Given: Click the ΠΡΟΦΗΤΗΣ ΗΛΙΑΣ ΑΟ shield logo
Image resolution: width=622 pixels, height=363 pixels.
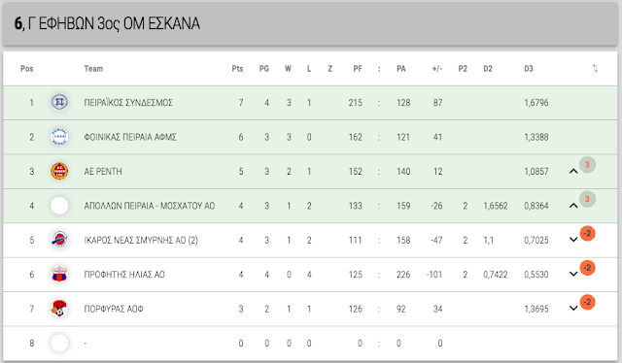Looking at the screenshot, I should point(59,275).
